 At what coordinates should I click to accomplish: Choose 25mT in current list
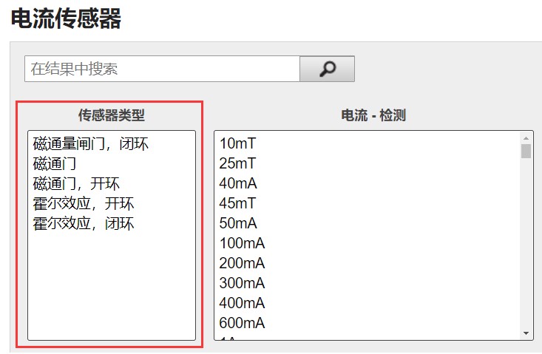pyautogui.click(x=238, y=163)
